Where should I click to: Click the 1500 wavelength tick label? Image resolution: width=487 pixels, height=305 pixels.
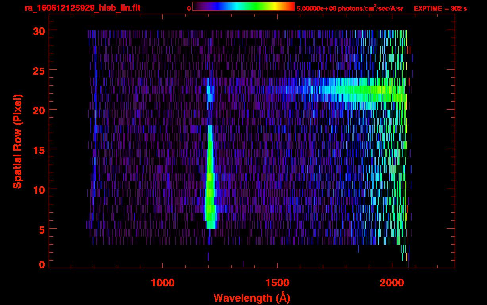click(277, 283)
